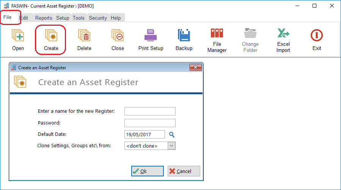Open the Reports tab
This screenshot has width=341, height=190.
44,18
